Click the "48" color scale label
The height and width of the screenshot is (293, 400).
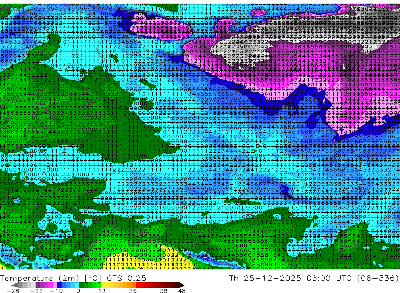click(182, 291)
